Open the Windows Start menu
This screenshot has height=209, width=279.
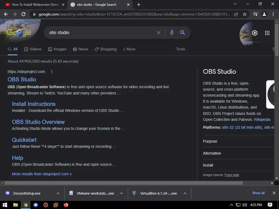coord(5,205)
